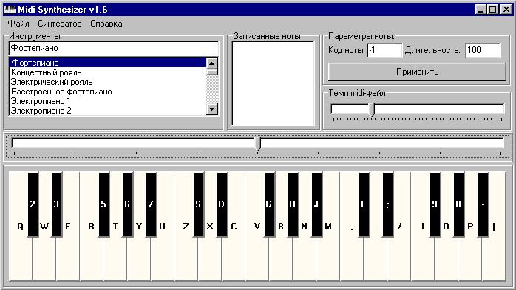Click the Код ноты input field
516x290 pixels.
[384, 50]
